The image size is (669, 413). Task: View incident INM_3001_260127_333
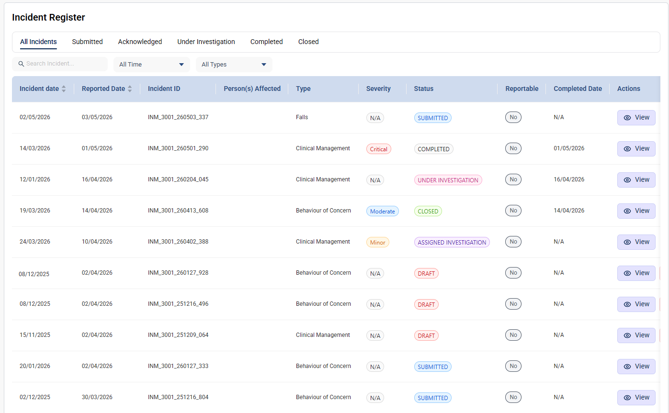coord(636,367)
